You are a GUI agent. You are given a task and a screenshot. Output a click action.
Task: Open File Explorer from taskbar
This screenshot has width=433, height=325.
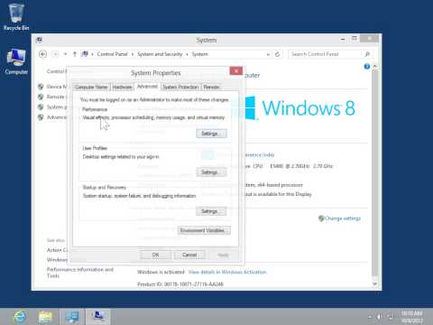(x=46, y=317)
